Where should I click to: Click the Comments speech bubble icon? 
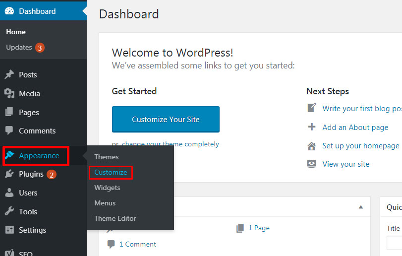coord(9,130)
